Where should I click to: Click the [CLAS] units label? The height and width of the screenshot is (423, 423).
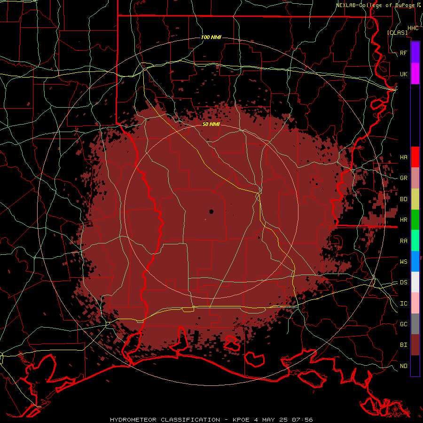pyautogui.click(x=397, y=32)
